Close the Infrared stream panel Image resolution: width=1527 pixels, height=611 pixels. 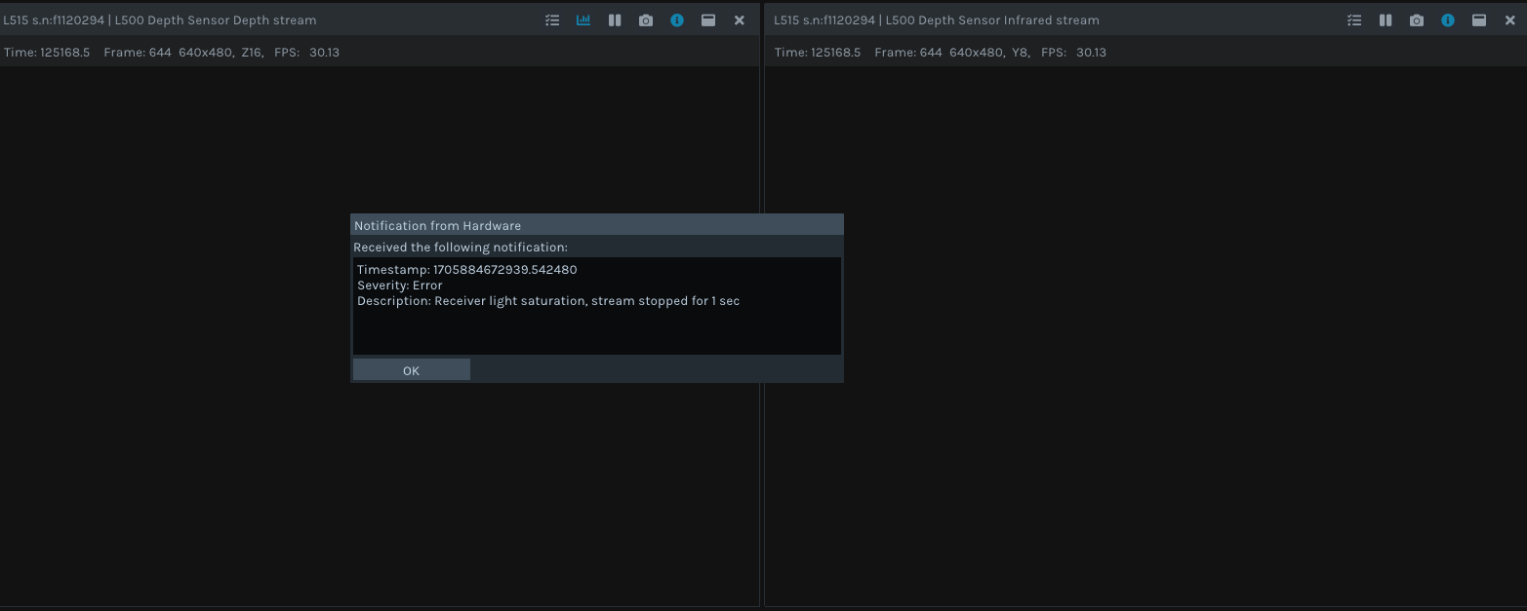[x=1510, y=20]
